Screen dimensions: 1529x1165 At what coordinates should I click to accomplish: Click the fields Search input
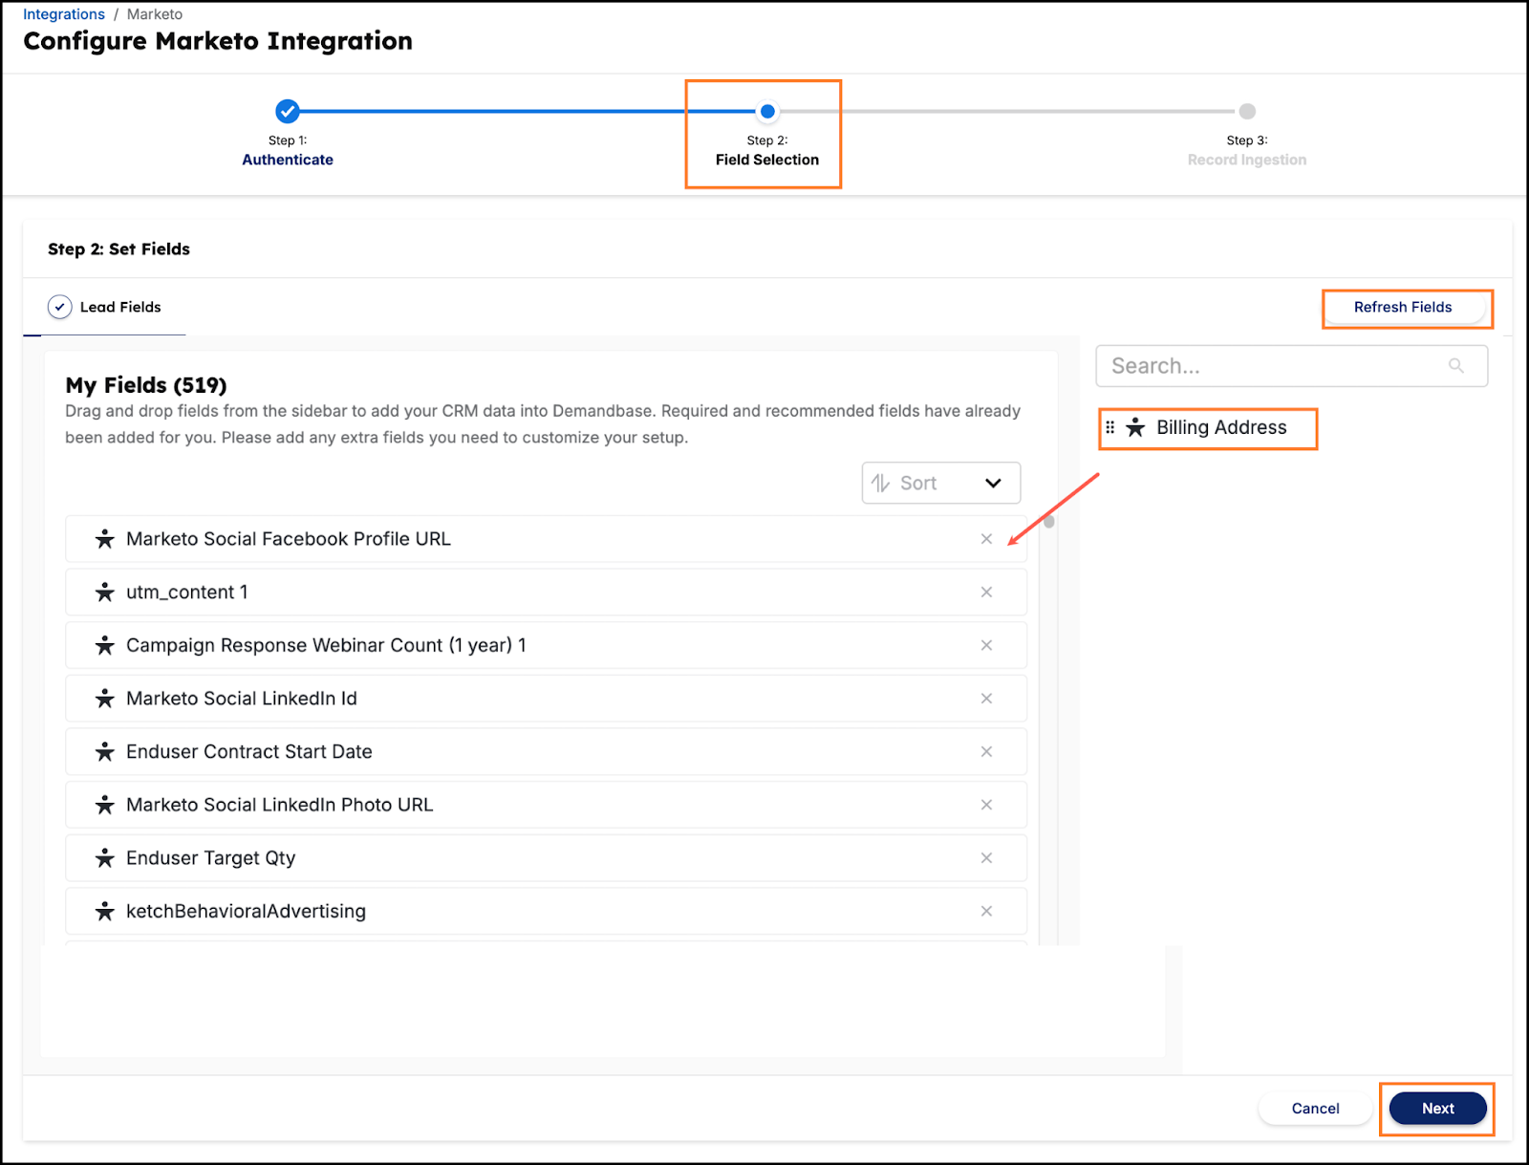coord(1292,366)
